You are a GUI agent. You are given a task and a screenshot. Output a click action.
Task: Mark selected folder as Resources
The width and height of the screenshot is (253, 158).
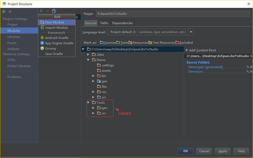(x=138, y=43)
